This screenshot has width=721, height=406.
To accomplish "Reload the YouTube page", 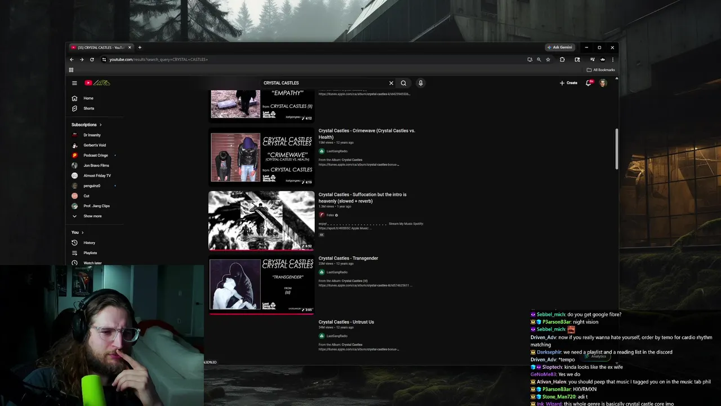I will pos(92,59).
